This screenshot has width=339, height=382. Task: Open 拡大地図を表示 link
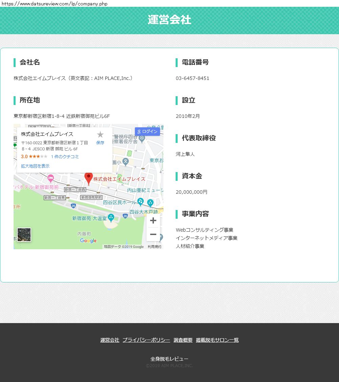35,166
